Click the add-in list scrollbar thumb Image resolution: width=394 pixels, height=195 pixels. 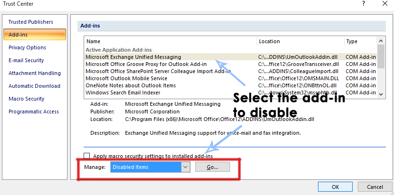381,56
